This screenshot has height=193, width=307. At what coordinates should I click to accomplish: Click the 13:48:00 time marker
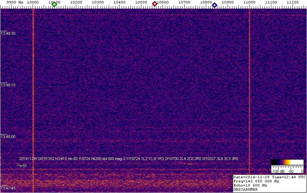[8, 137]
